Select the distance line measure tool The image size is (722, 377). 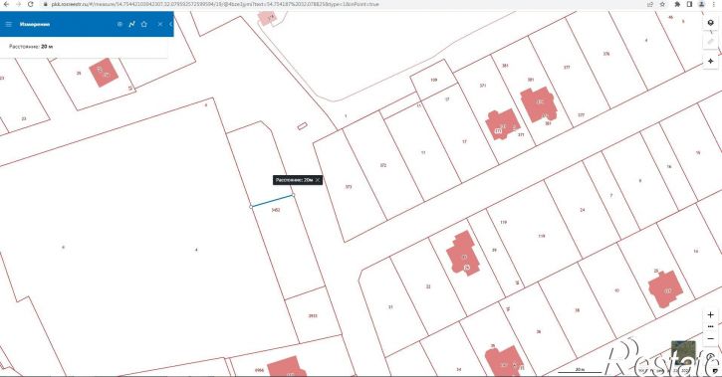[x=131, y=24]
